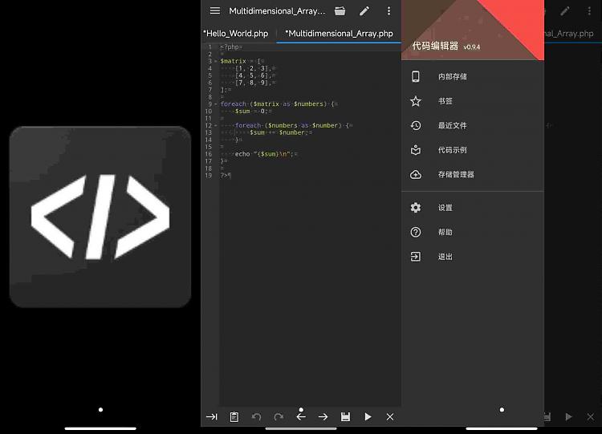Close the file with X icon

389,416
